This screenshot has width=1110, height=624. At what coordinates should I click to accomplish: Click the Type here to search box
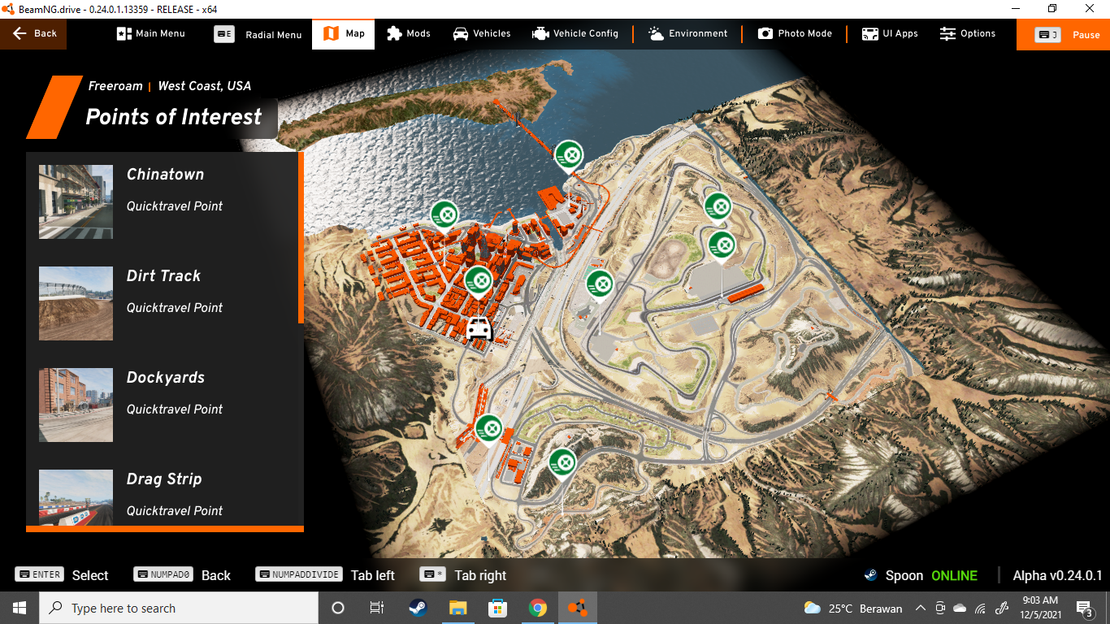(178, 608)
